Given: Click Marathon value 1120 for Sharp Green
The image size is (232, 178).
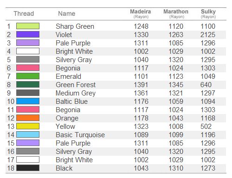Looking at the screenshot, I should [x=176, y=26].
